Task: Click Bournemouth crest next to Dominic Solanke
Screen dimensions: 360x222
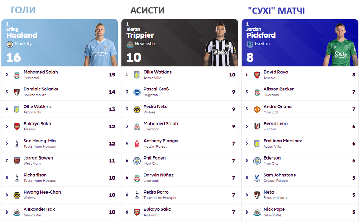Action: [17, 92]
